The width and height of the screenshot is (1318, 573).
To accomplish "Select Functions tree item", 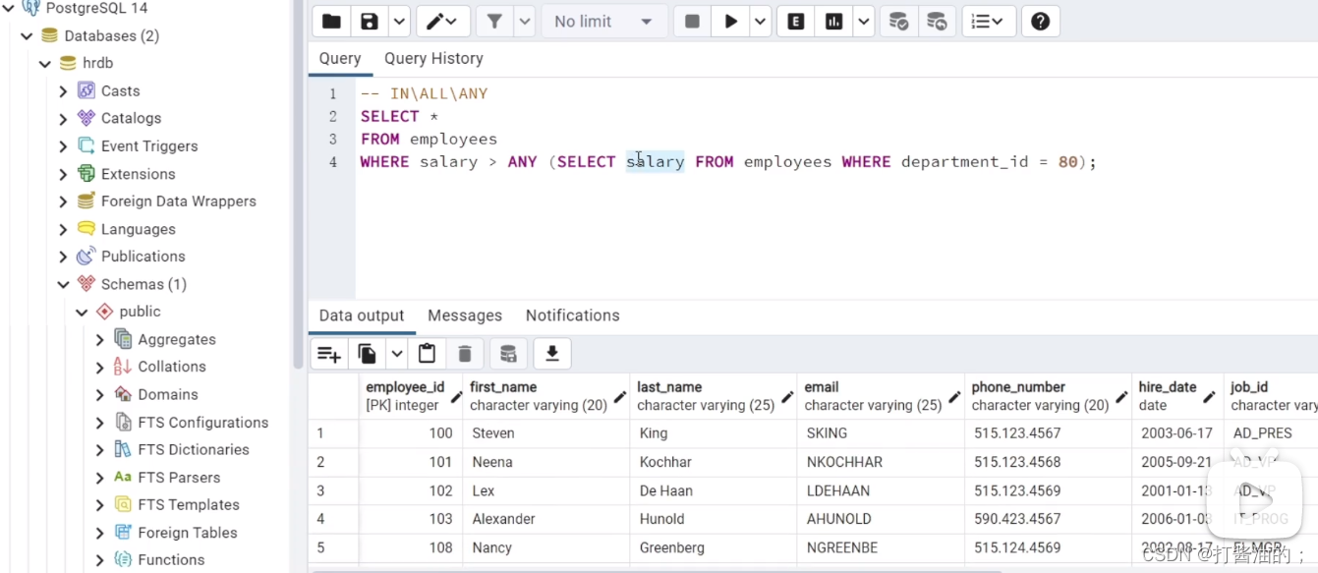I will point(171,559).
